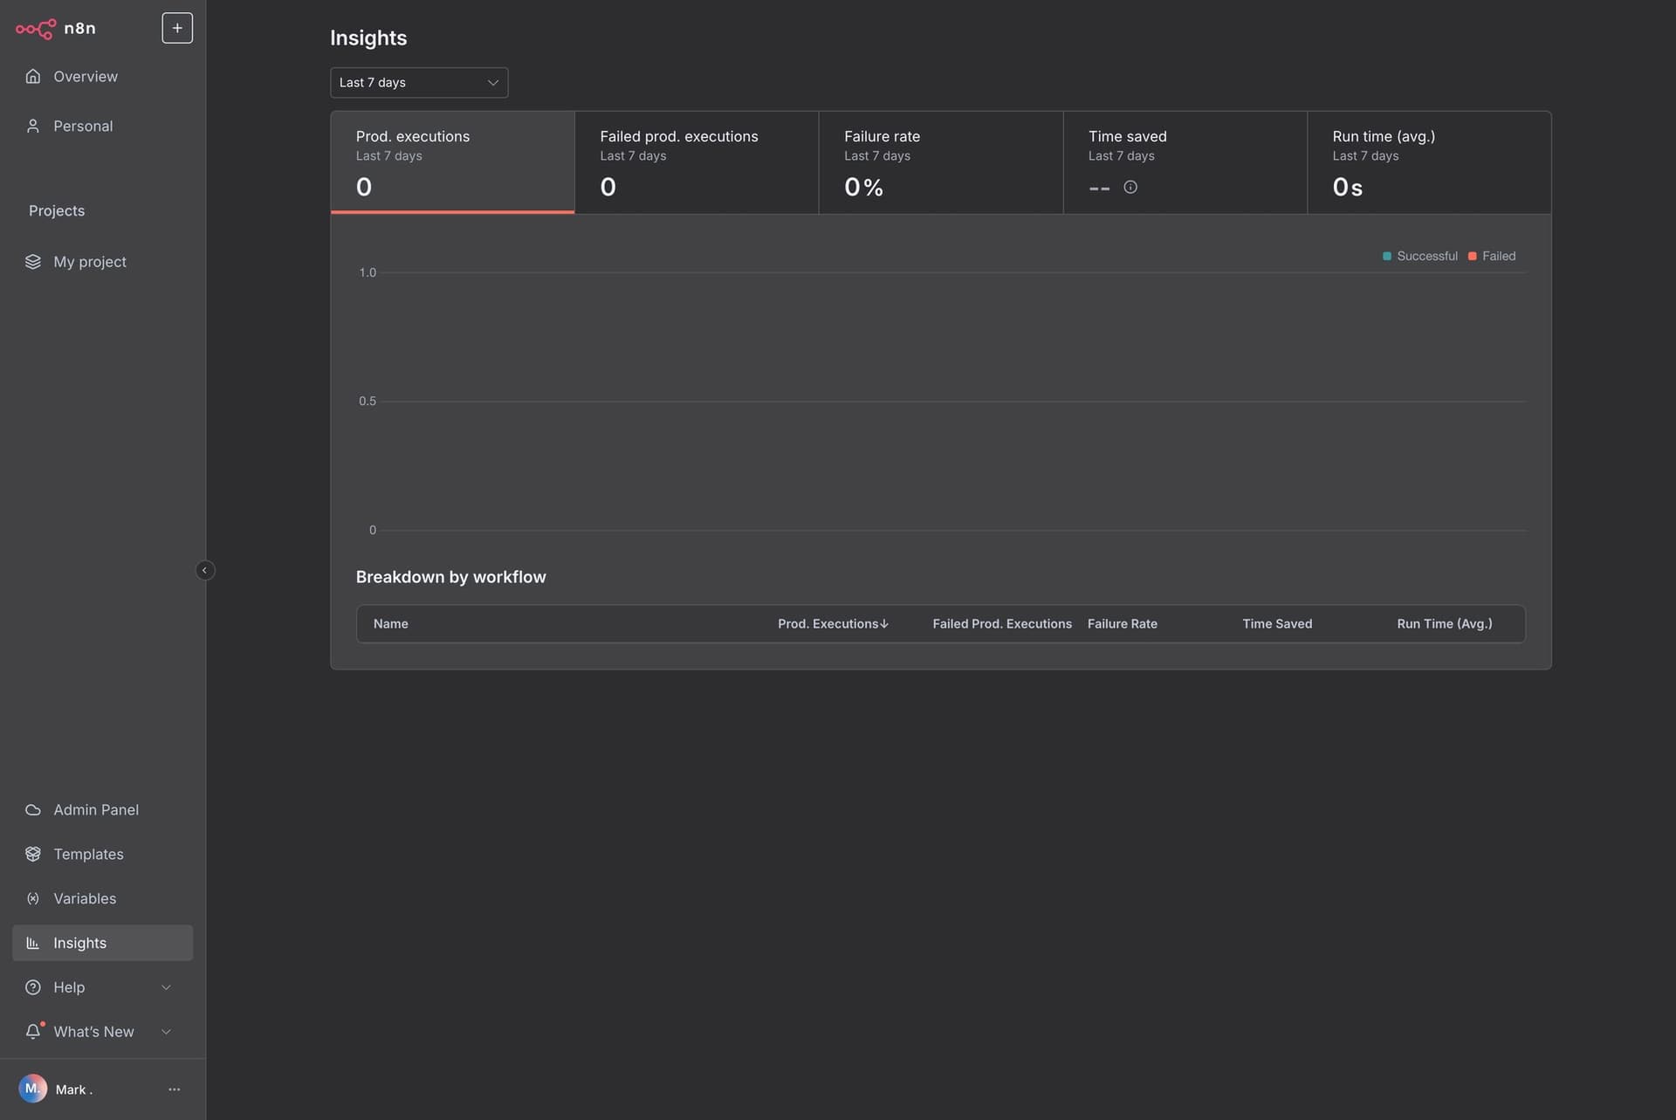Click the Personal user icon
Screen dimensions: 1676x1120
(33, 126)
